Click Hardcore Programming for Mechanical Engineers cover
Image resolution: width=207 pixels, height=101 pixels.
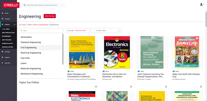click(x=187, y=96)
